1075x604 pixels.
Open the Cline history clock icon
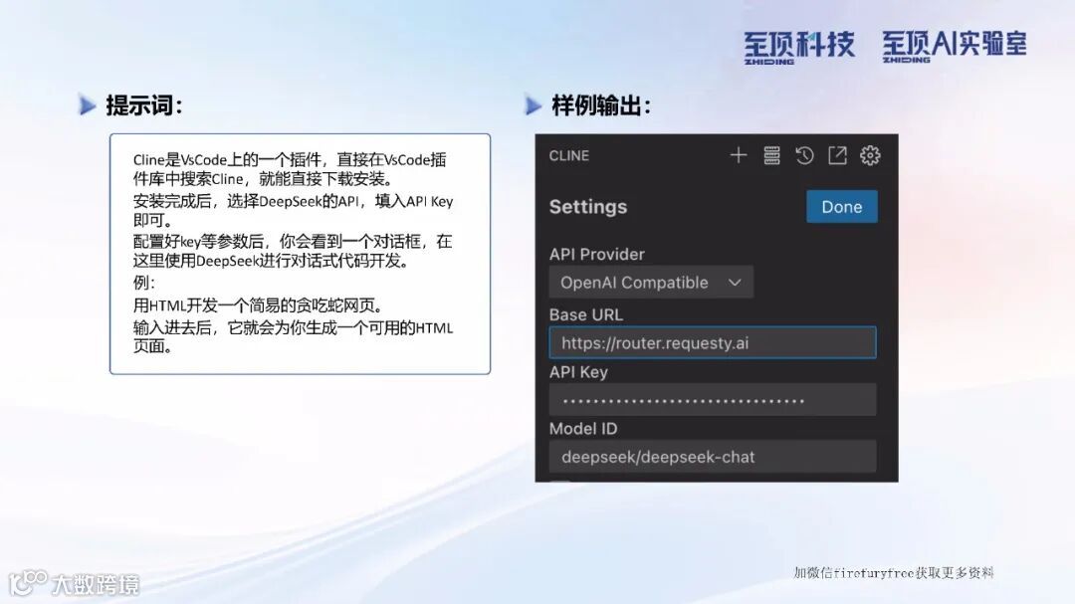tap(804, 155)
